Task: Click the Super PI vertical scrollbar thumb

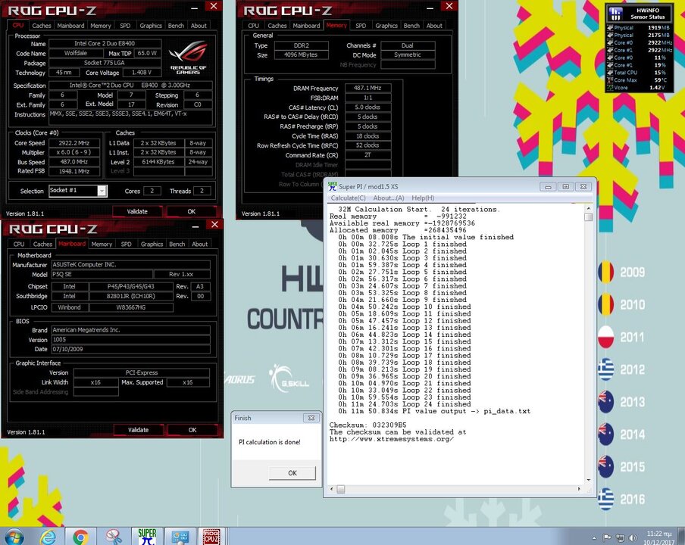Action: pyautogui.click(x=589, y=217)
